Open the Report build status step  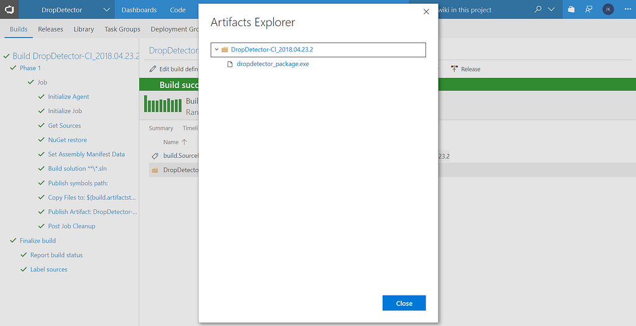[57, 255]
